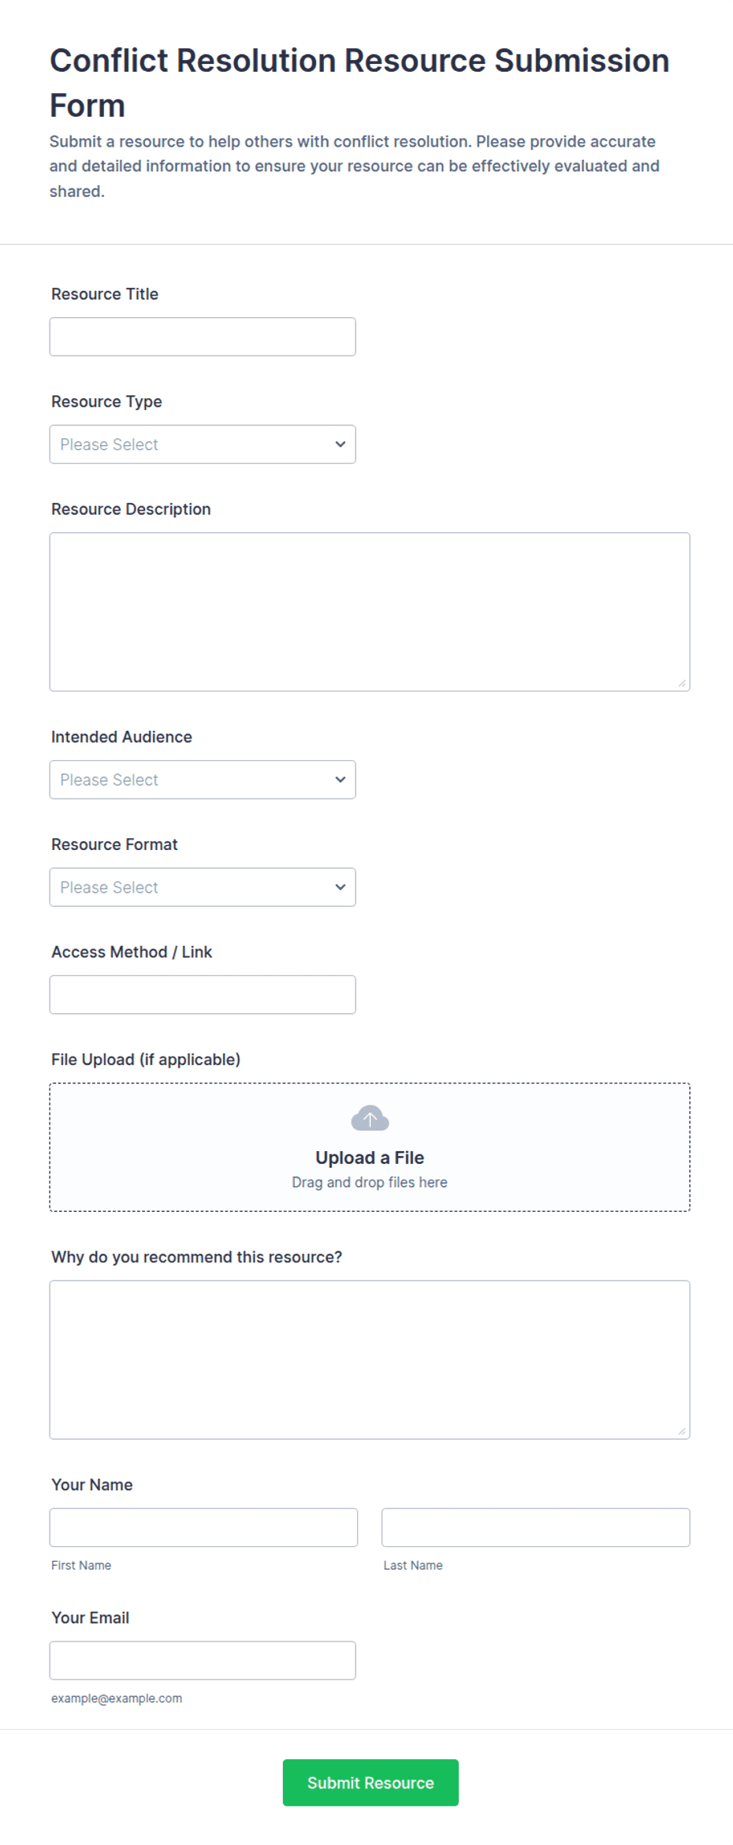Focus the Resource Title input field

tap(203, 337)
